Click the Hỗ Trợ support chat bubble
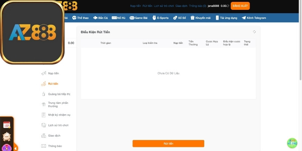 coord(292,143)
